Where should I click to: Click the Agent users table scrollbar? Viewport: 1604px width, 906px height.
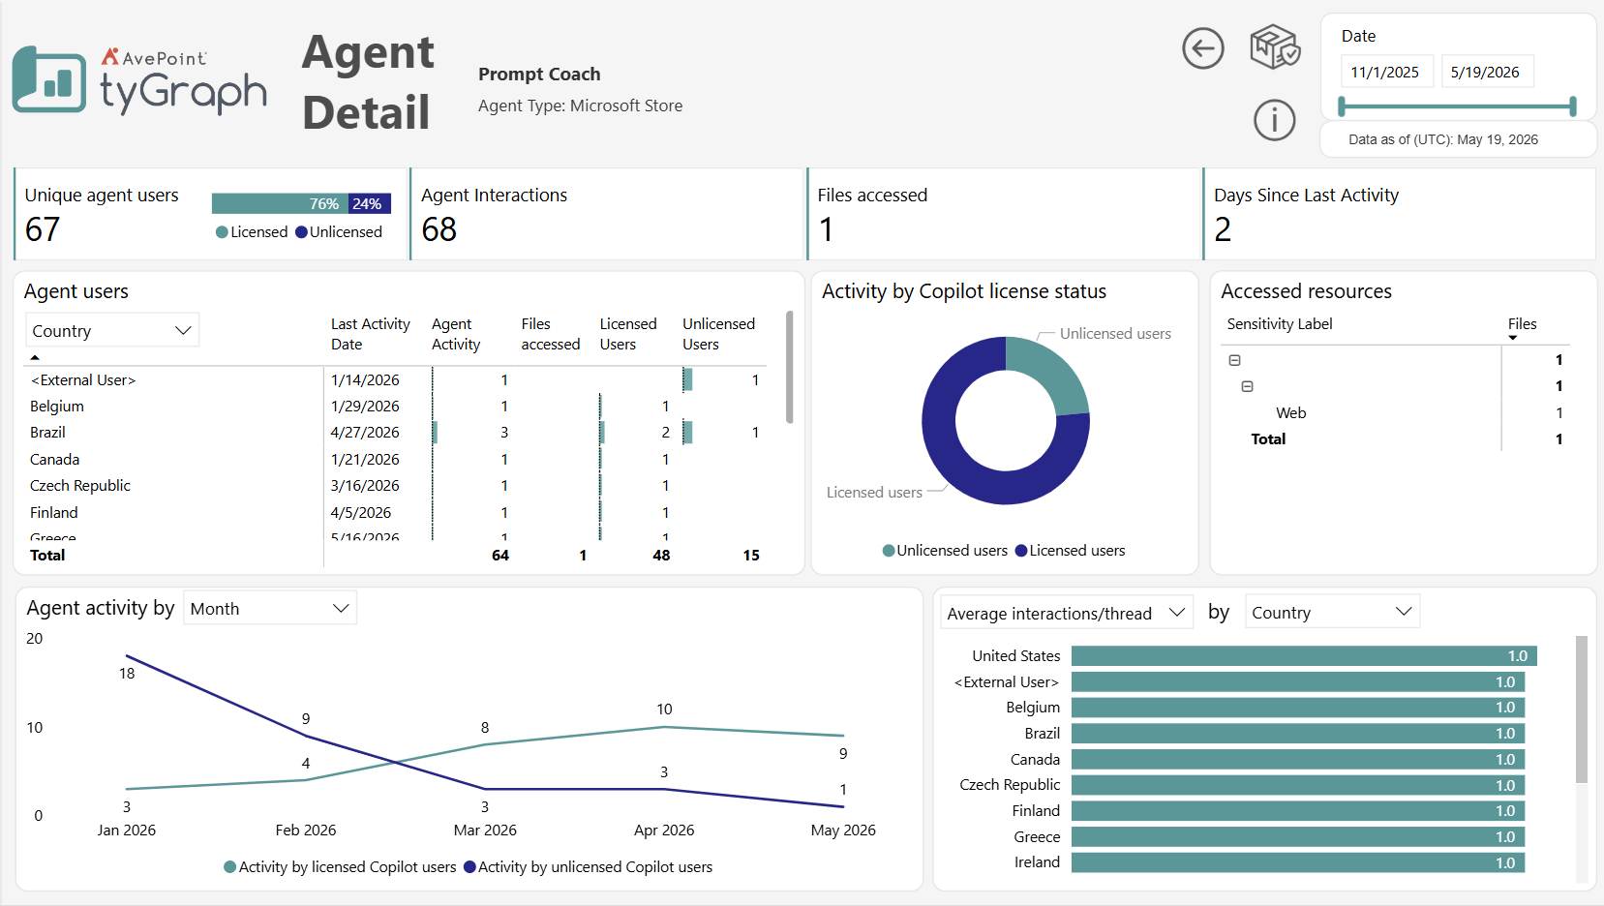pyautogui.click(x=790, y=368)
